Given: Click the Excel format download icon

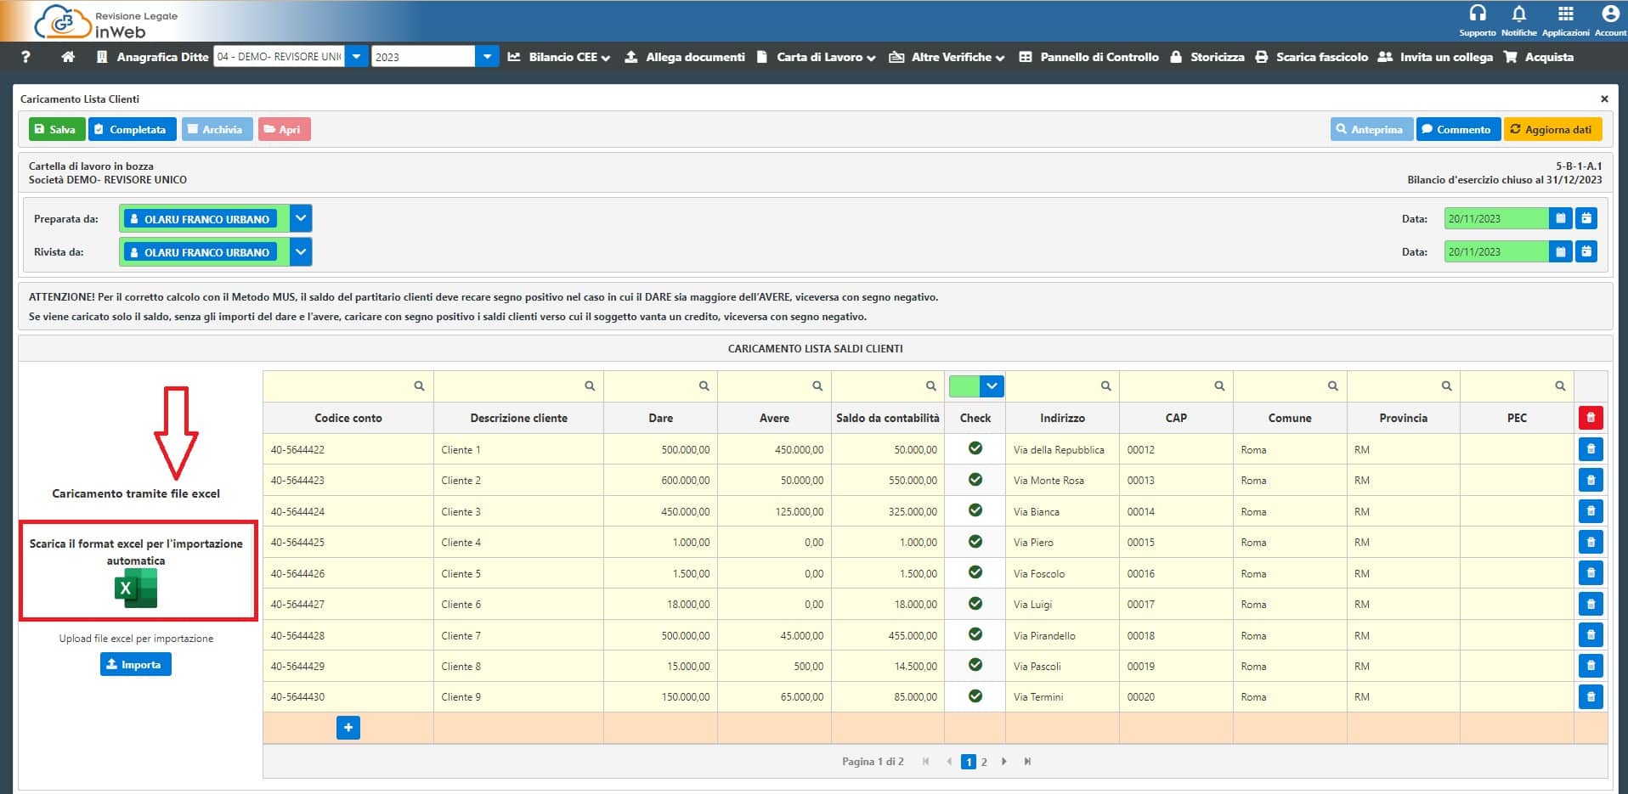Looking at the screenshot, I should point(136,588).
